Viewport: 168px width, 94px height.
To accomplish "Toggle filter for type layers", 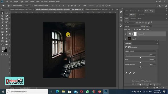I will click(143, 23).
